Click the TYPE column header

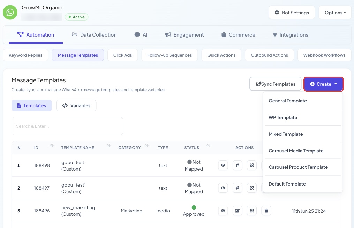pyautogui.click(x=163, y=148)
